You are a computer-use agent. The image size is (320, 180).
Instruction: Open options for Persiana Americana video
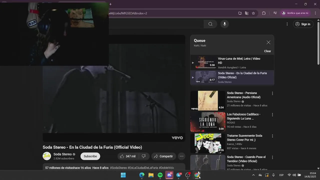[272, 93]
